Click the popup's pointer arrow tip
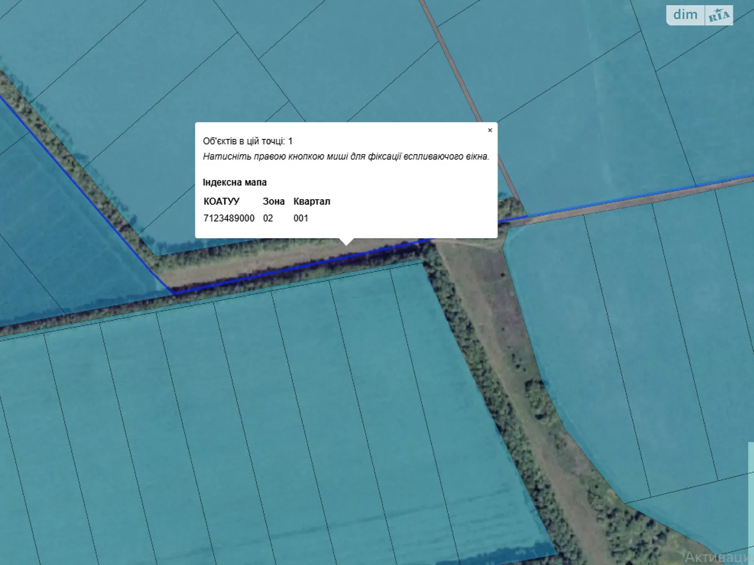Screen dimensions: 754x565 (x=347, y=243)
